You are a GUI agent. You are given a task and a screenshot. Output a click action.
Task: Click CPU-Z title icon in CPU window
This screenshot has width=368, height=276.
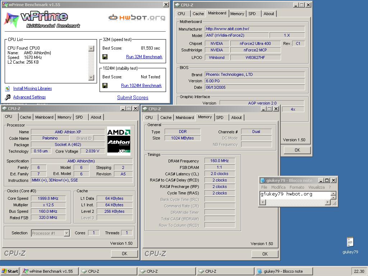4,109
